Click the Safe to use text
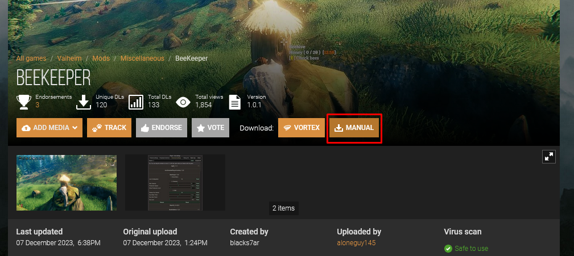This screenshot has height=256, width=574. (472, 248)
